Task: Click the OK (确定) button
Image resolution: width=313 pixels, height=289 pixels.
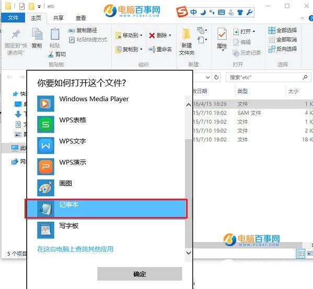Action: 140,274
